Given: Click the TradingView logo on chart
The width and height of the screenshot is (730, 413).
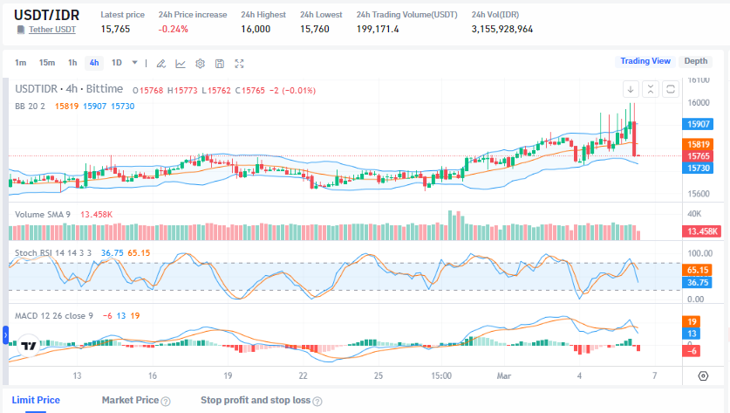Looking at the screenshot, I should coord(28,345).
